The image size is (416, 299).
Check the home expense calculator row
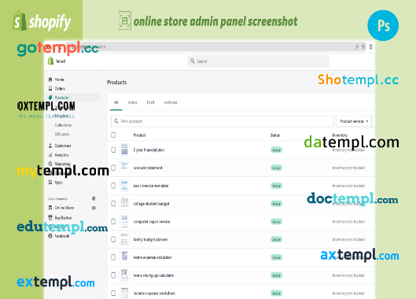click(113, 257)
